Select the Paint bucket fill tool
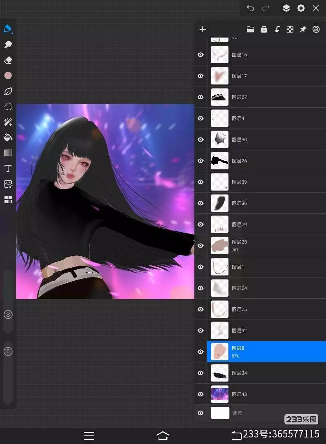 (x=8, y=138)
